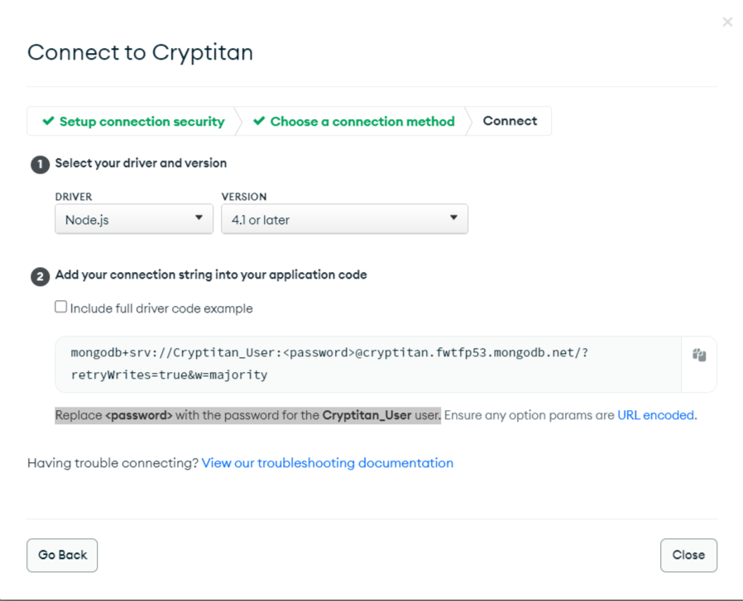
Task: View our troubleshooting documentation link
Action: 327,463
